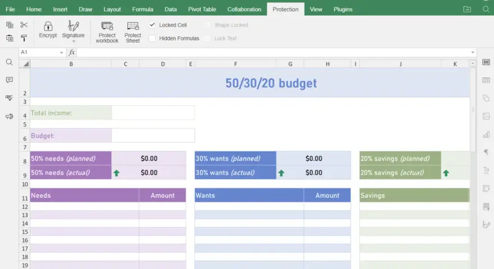Open chart settings in right sidebar
The width and height of the screenshot is (494, 269).
pos(486,134)
